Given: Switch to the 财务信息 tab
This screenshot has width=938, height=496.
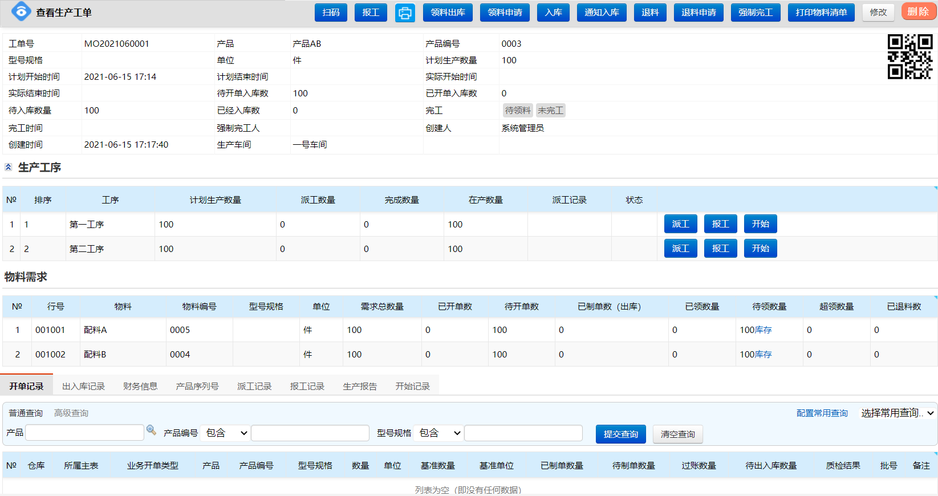Looking at the screenshot, I should click(x=140, y=386).
